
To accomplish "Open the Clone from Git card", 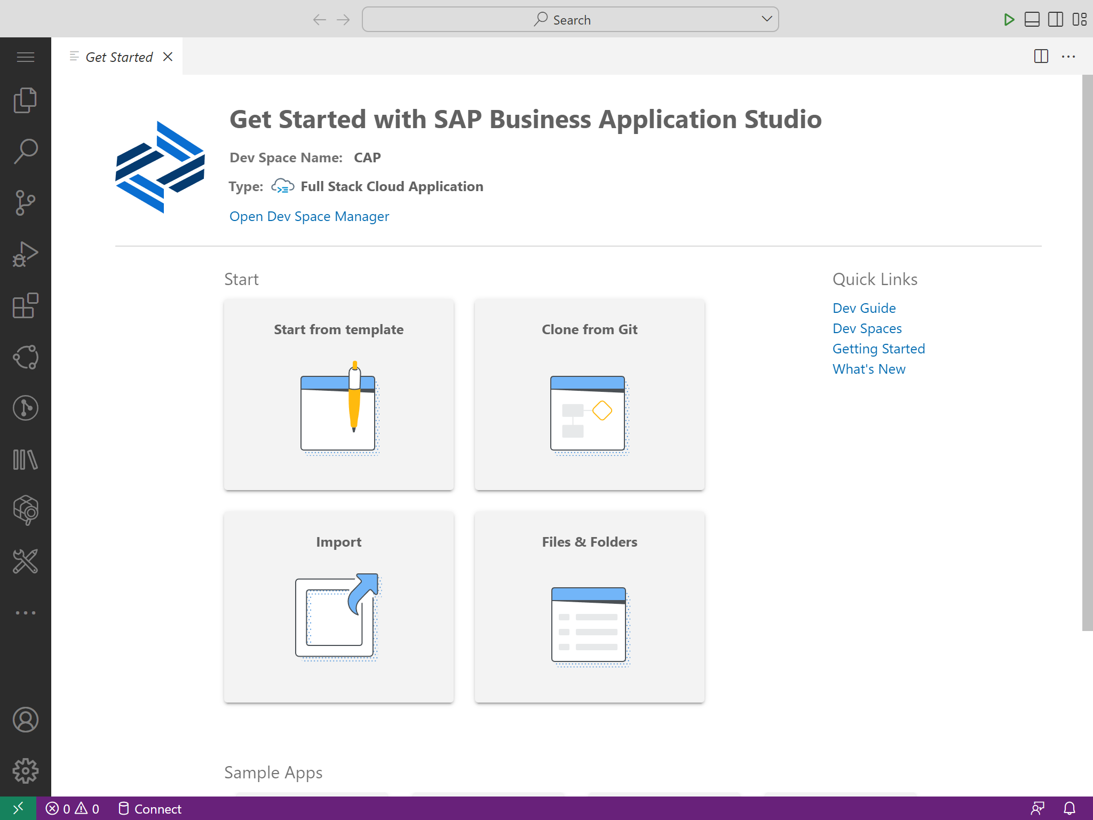I will (x=590, y=394).
